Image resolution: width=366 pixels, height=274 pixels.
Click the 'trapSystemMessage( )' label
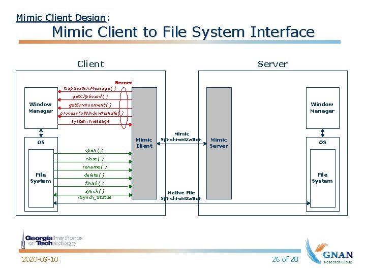(89, 88)
